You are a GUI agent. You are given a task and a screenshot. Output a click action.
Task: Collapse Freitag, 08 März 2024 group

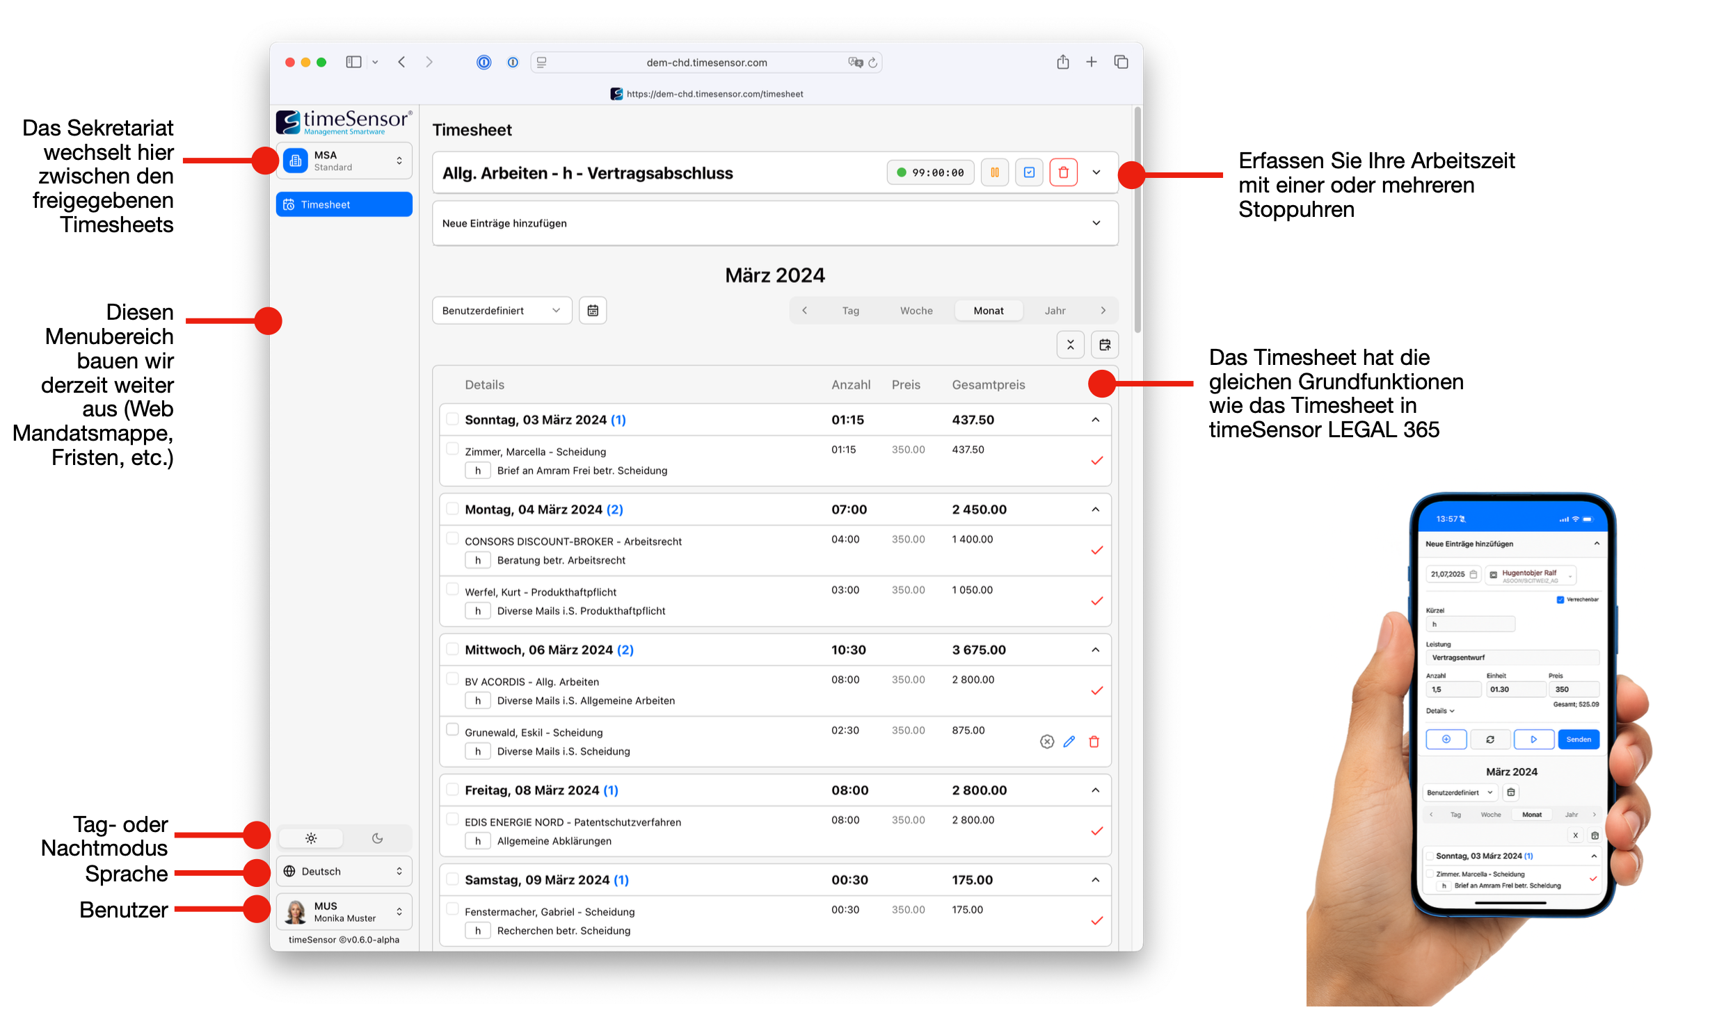click(x=1096, y=790)
